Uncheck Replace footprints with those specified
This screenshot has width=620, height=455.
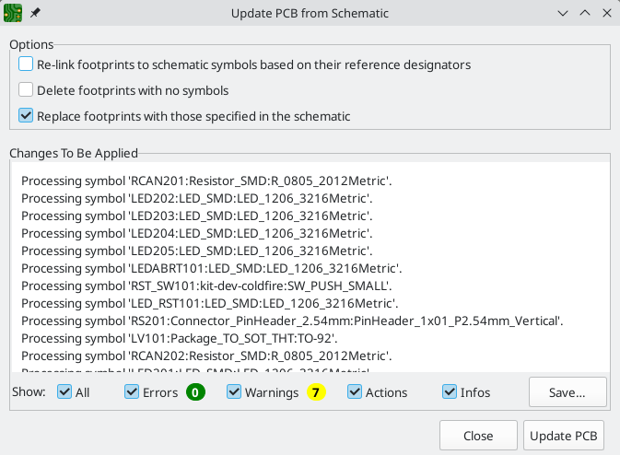tap(27, 116)
